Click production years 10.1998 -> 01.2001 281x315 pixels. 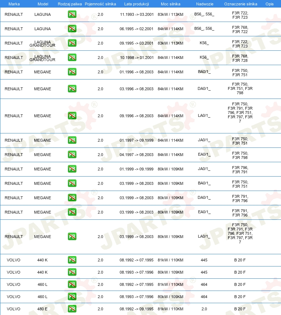tap(137, 58)
